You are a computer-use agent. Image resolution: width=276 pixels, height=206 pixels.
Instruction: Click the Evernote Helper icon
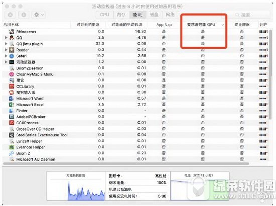tap(12, 147)
